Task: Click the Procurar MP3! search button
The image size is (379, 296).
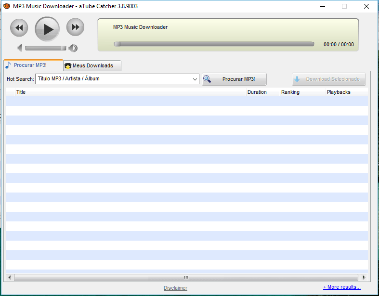Action: 234,79
